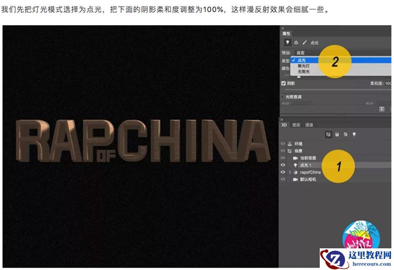Click the bulb icon beside 点光 1

tap(295, 165)
